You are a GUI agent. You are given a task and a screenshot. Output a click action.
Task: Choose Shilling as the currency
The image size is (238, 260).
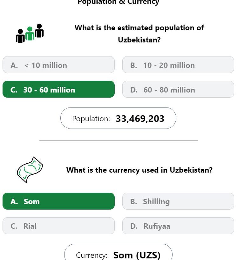click(x=178, y=201)
